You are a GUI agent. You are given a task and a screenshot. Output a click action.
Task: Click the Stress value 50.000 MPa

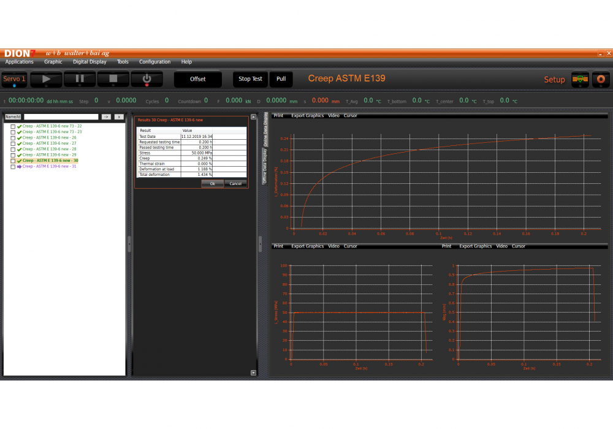(197, 153)
